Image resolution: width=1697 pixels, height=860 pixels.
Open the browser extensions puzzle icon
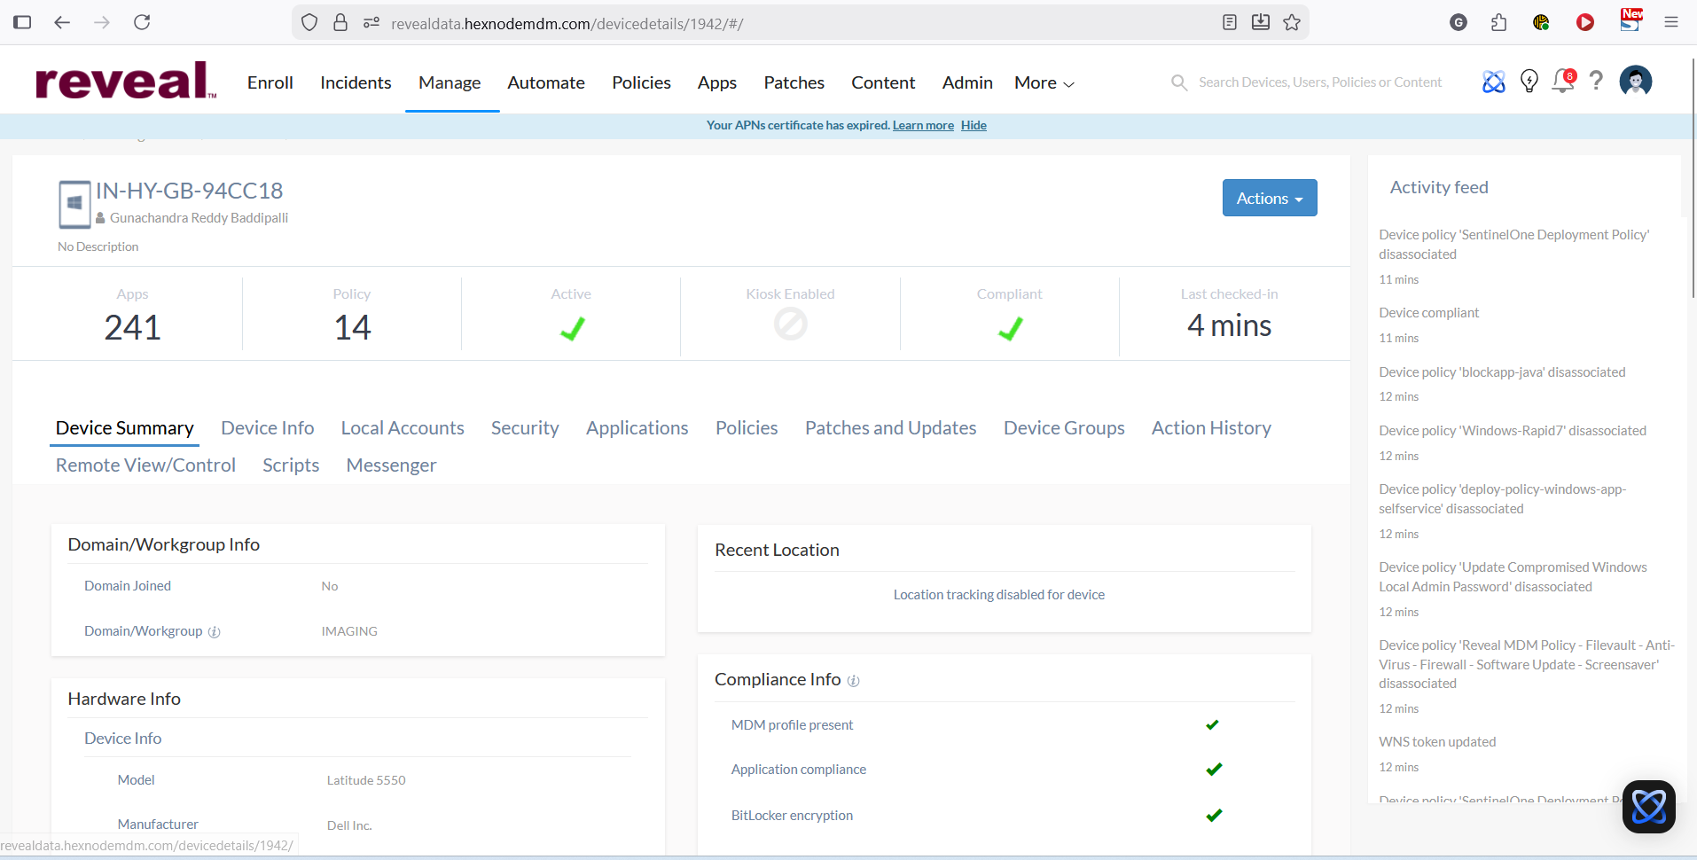pos(1498,22)
